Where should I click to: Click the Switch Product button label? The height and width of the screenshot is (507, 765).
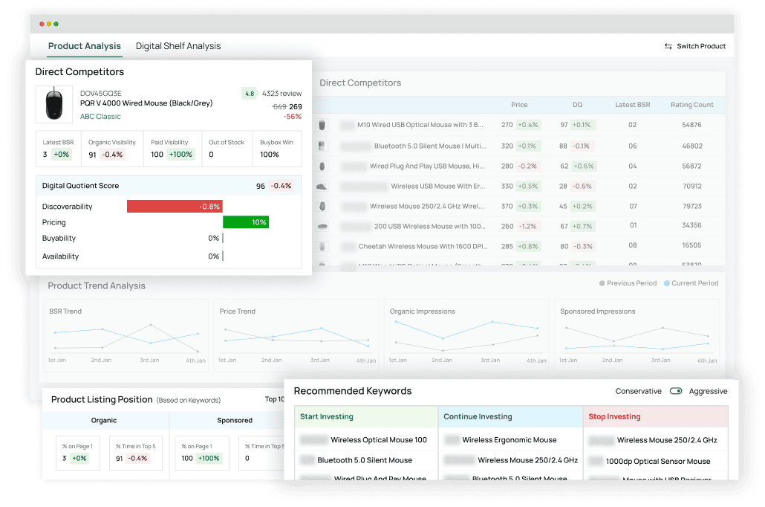click(x=700, y=46)
